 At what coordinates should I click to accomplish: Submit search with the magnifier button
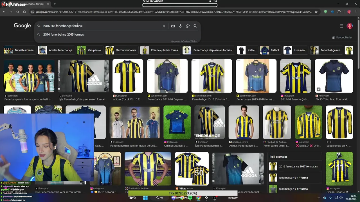[x=195, y=26]
